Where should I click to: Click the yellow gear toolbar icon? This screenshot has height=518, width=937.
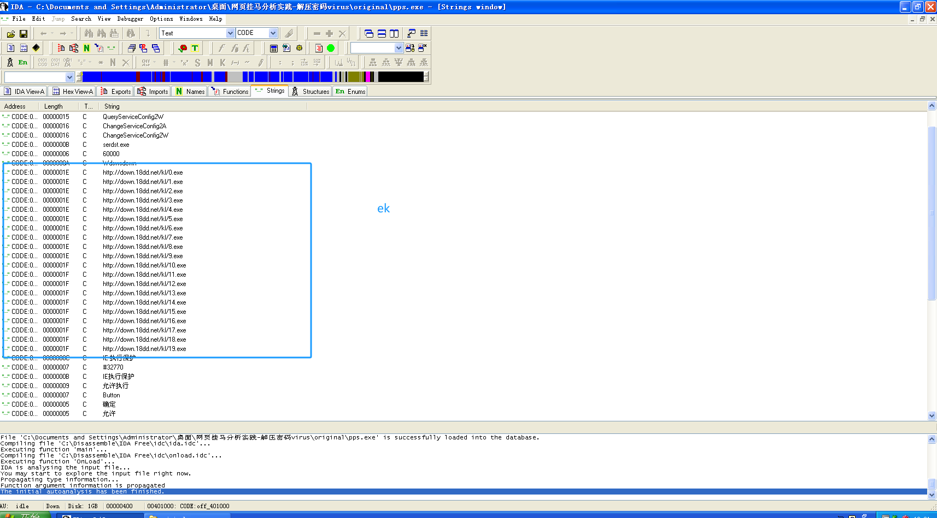click(299, 48)
